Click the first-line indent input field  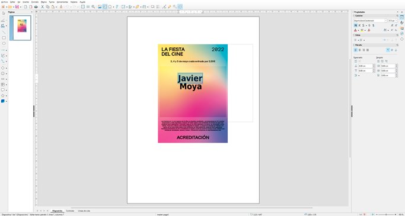[x=388, y=75]
